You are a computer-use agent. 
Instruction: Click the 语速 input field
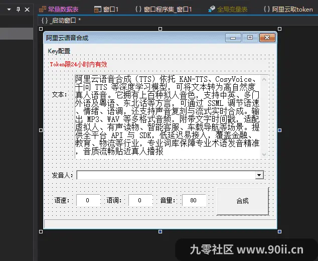[x=88, y=200]
